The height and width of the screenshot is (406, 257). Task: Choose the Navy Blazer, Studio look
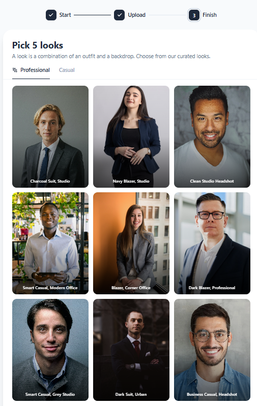[x=131, y=137]
